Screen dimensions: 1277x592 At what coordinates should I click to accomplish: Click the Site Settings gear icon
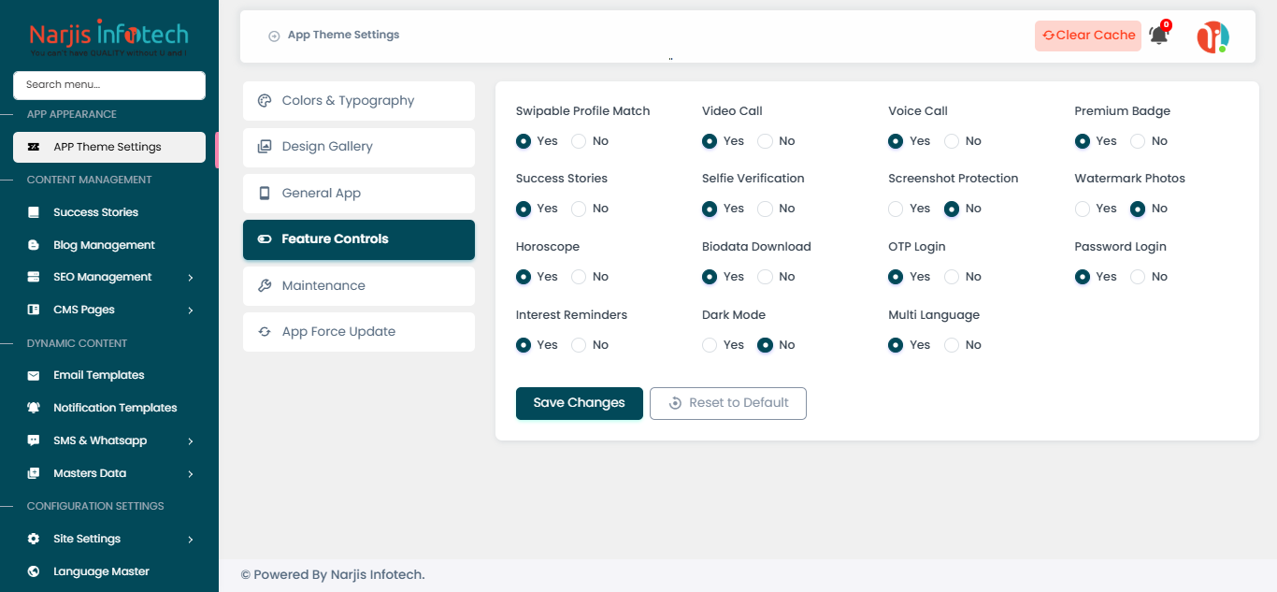[x=34, y=539]
